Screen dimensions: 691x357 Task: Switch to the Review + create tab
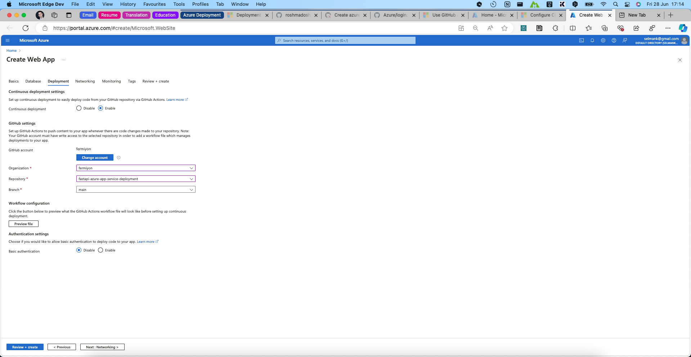156,81
